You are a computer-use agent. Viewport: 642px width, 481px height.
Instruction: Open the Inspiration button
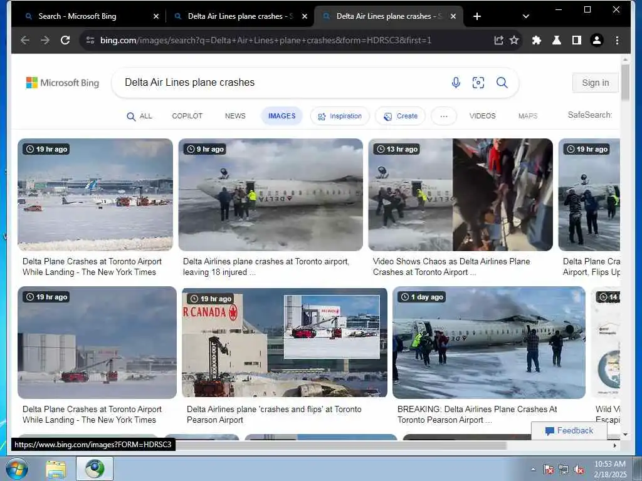tap(340, 116)
